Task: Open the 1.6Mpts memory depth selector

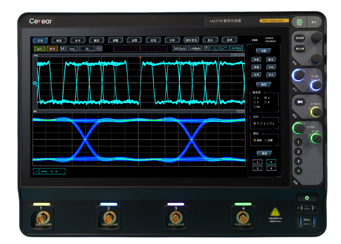Action: (195, 49)
